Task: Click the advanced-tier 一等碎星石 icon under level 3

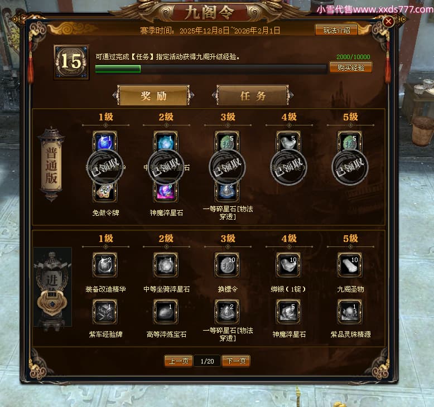Action: 227,312
